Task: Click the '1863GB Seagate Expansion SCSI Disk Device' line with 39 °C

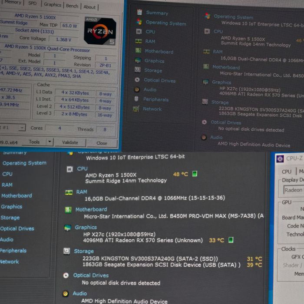Action: (x=161, y=265)
